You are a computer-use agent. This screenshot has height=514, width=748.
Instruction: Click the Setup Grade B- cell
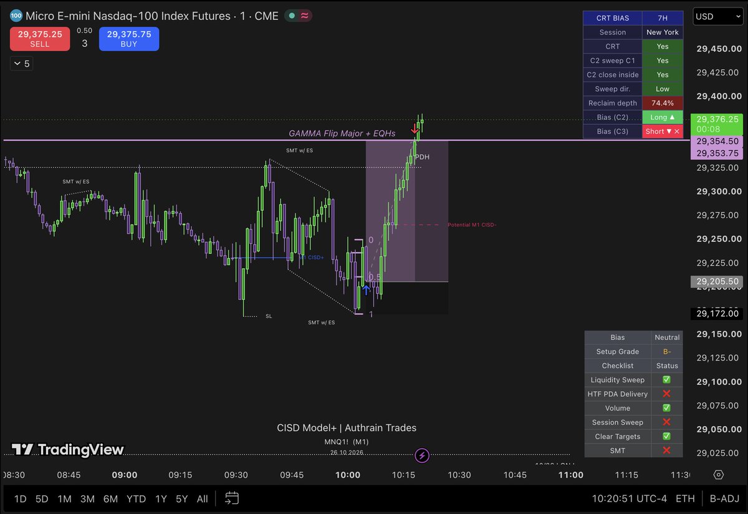(666, 352)
